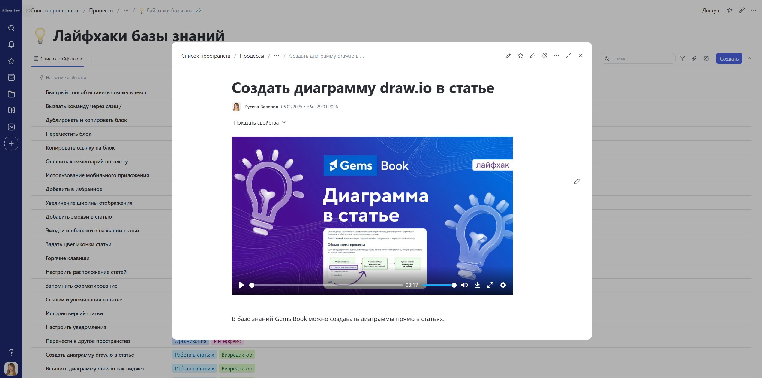Click Список пространств in page breadcrumb
The image size is (762, 378).
(x=55, y=11)
